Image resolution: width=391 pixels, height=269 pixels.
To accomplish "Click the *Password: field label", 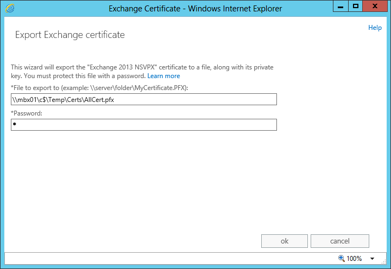I will click(x=27, y=113).
